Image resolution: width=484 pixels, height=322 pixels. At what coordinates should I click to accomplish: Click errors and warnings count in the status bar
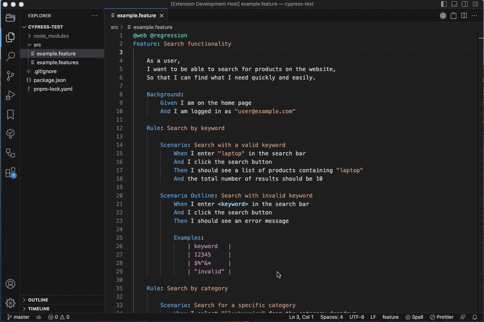(x=59, y=317)
